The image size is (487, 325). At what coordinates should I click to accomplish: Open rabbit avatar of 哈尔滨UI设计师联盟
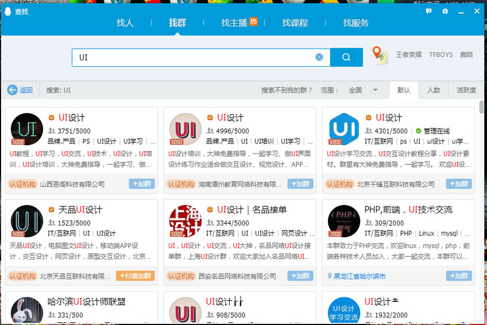(x=27, y=310)
